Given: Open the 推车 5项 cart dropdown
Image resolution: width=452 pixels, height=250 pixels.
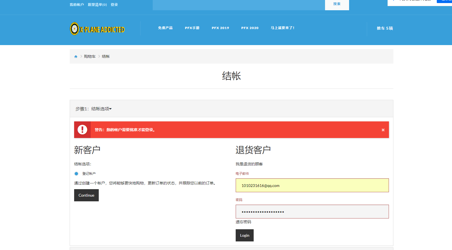Looking at the screenshot, I should pyautogui.click(x=385, y=28).
